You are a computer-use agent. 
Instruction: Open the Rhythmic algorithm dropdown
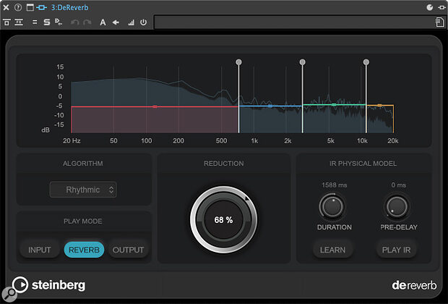click(83, 190)
